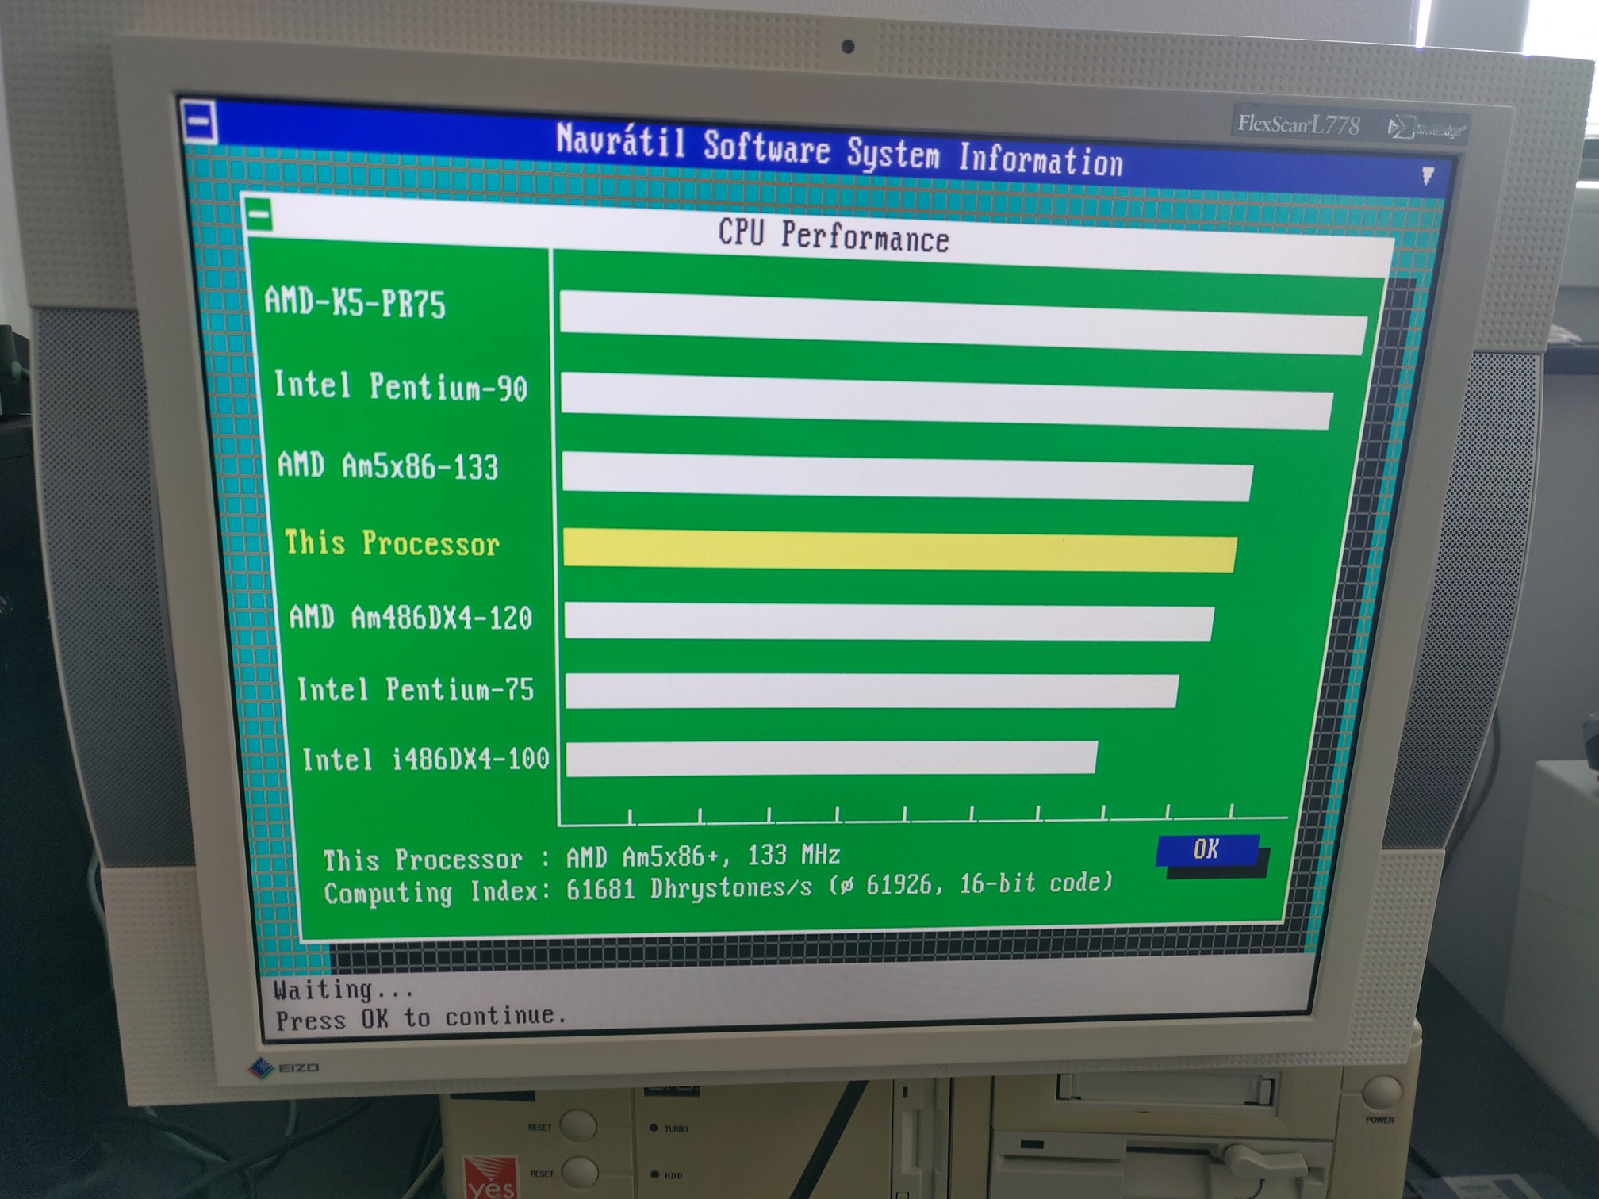Select the AMD Am5x86-133 label

pyautogui.click(x=388, y=466)
